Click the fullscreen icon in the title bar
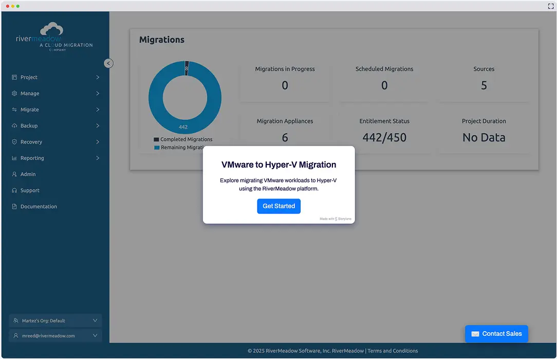 point(551,6)
